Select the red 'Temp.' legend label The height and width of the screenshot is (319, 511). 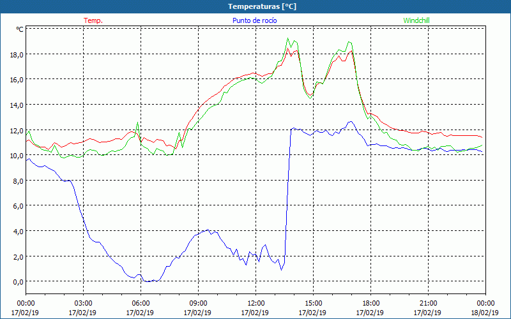(x=93, y=20)
